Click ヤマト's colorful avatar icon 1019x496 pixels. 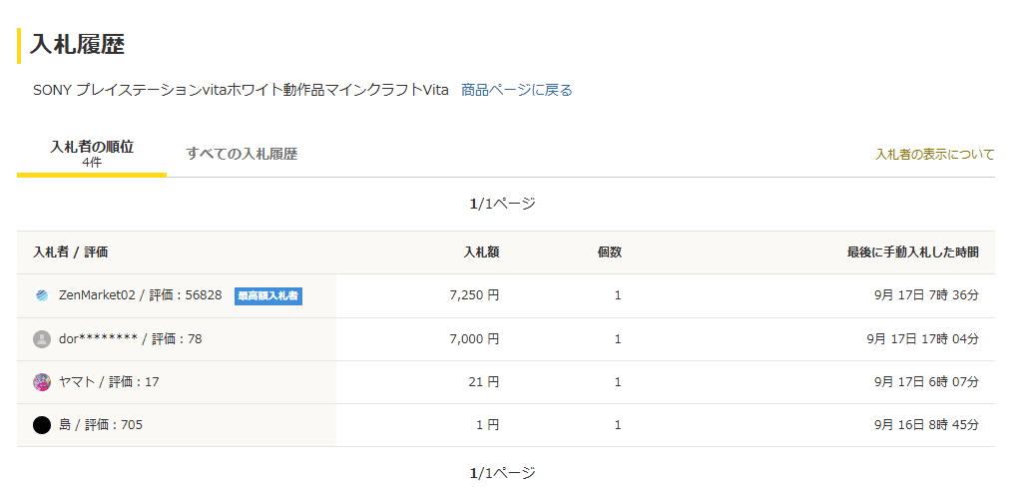42,382
